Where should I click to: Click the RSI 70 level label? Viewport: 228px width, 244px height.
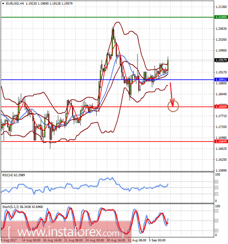point(216,182)
